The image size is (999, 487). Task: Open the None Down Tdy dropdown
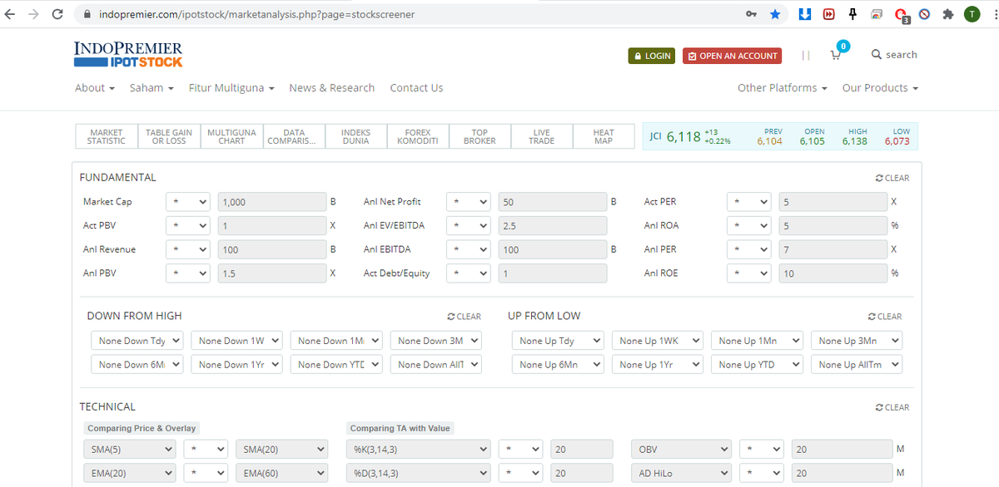[x=137, y=341]
